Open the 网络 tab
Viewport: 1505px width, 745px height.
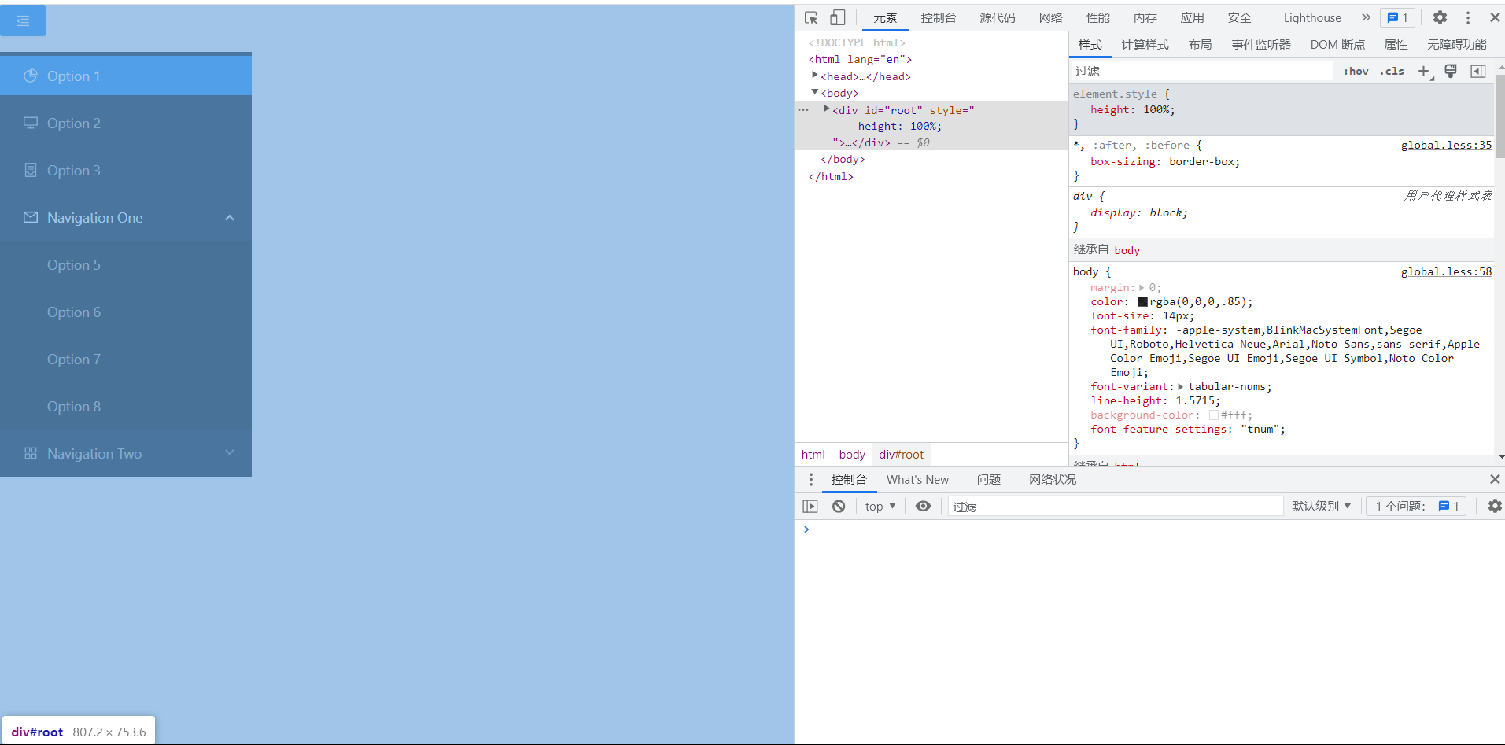click(1050, 17)
